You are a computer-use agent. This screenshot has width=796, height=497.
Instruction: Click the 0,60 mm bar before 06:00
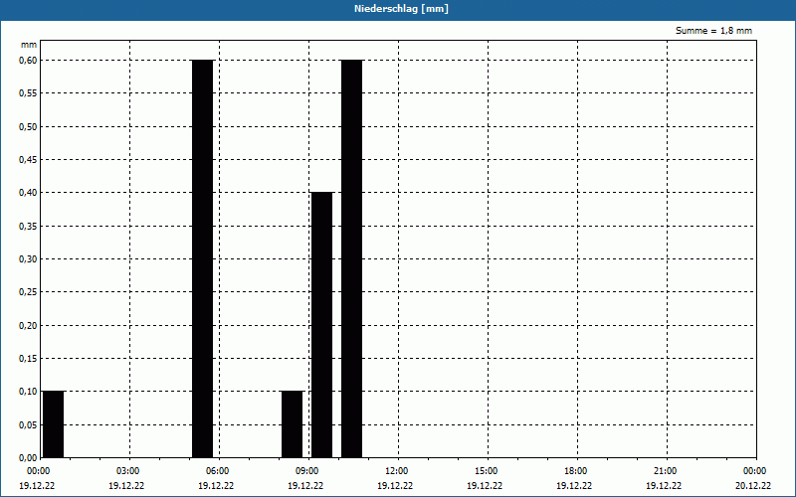click(203, 258)
